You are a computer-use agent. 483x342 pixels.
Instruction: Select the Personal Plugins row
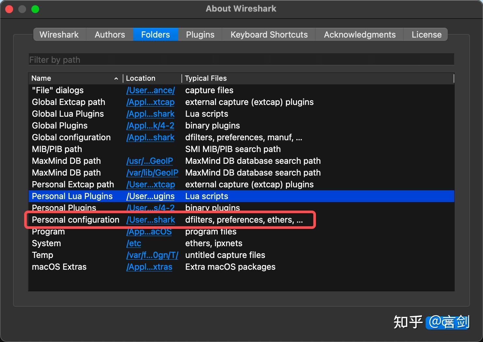[x=75, y=208]
